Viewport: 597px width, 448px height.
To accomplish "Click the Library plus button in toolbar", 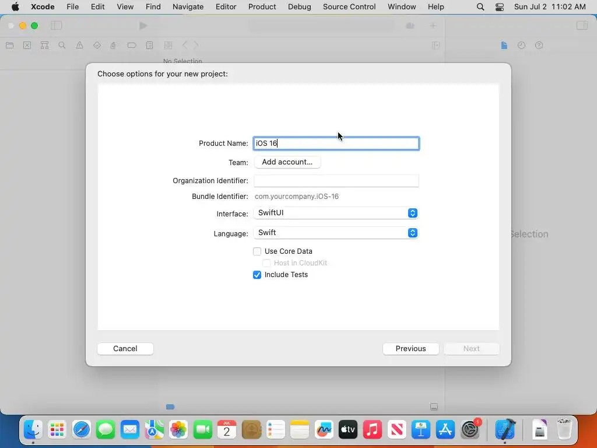I will tap(433, 26).
